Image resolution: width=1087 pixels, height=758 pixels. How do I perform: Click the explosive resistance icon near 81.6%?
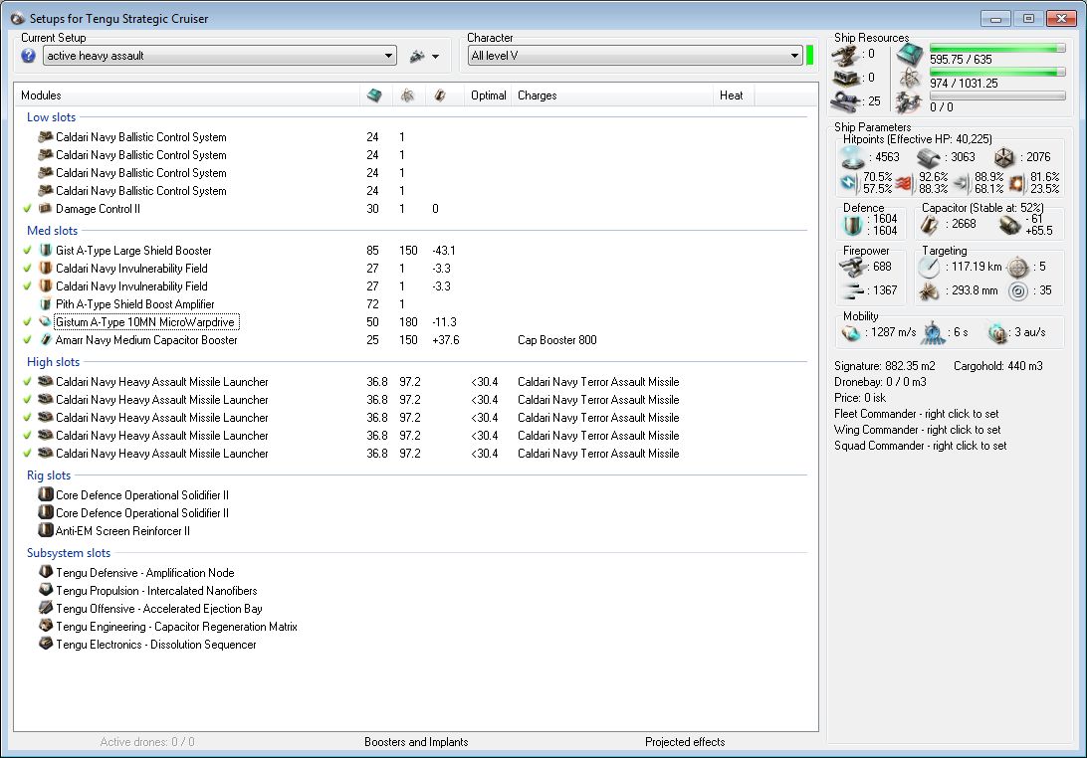tap(1016, 183)
